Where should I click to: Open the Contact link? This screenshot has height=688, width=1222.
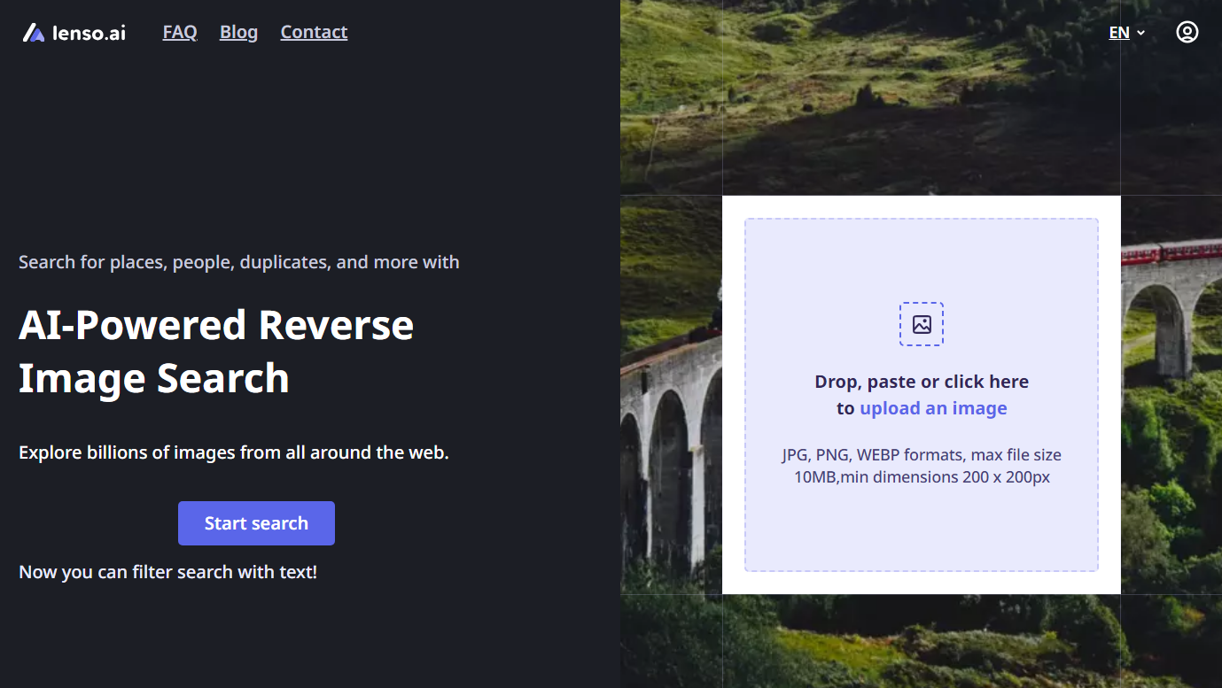coord(314,32)
